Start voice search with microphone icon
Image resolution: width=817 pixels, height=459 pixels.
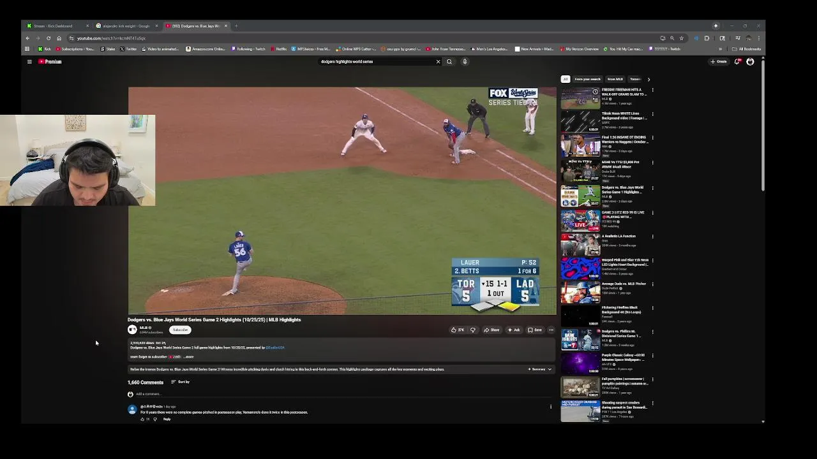click(465, 62)
